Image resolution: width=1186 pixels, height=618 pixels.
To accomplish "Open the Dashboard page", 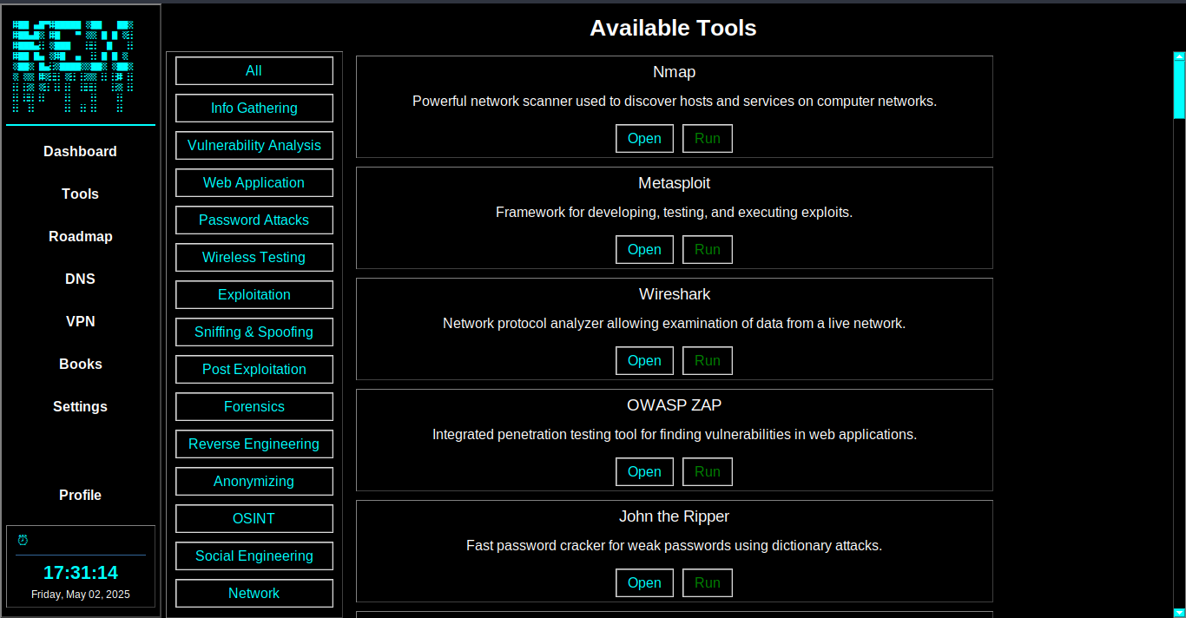I will 80,151.
